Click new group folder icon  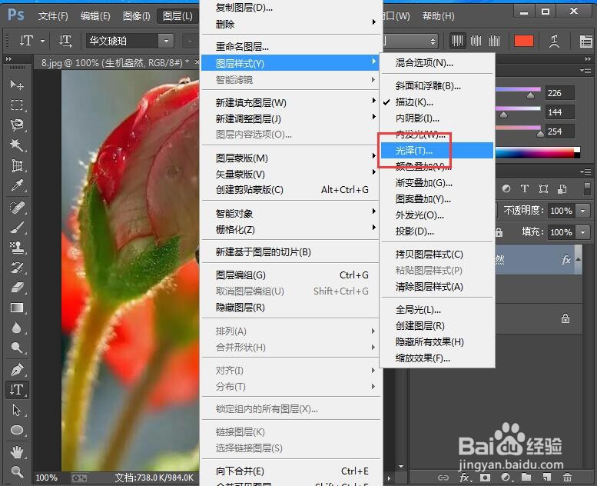coord(526,478)
